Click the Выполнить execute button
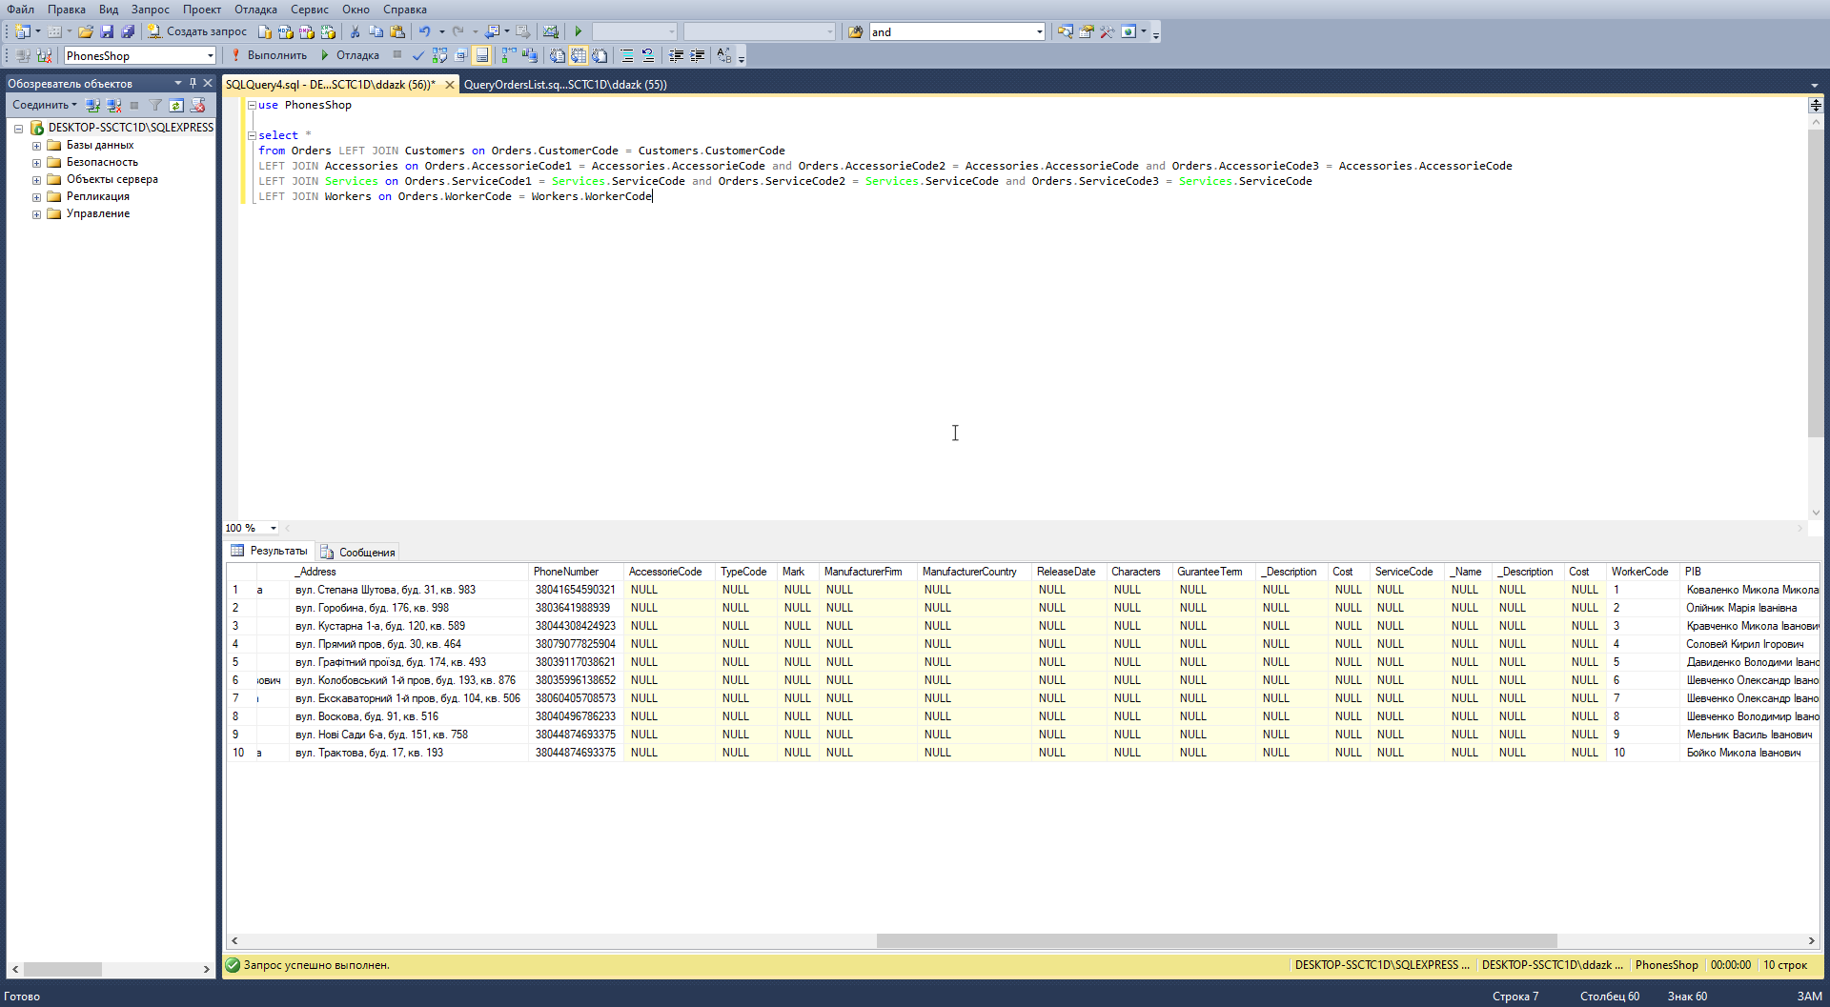This screenshot has height=1007, width=1830. pos(270,55)
